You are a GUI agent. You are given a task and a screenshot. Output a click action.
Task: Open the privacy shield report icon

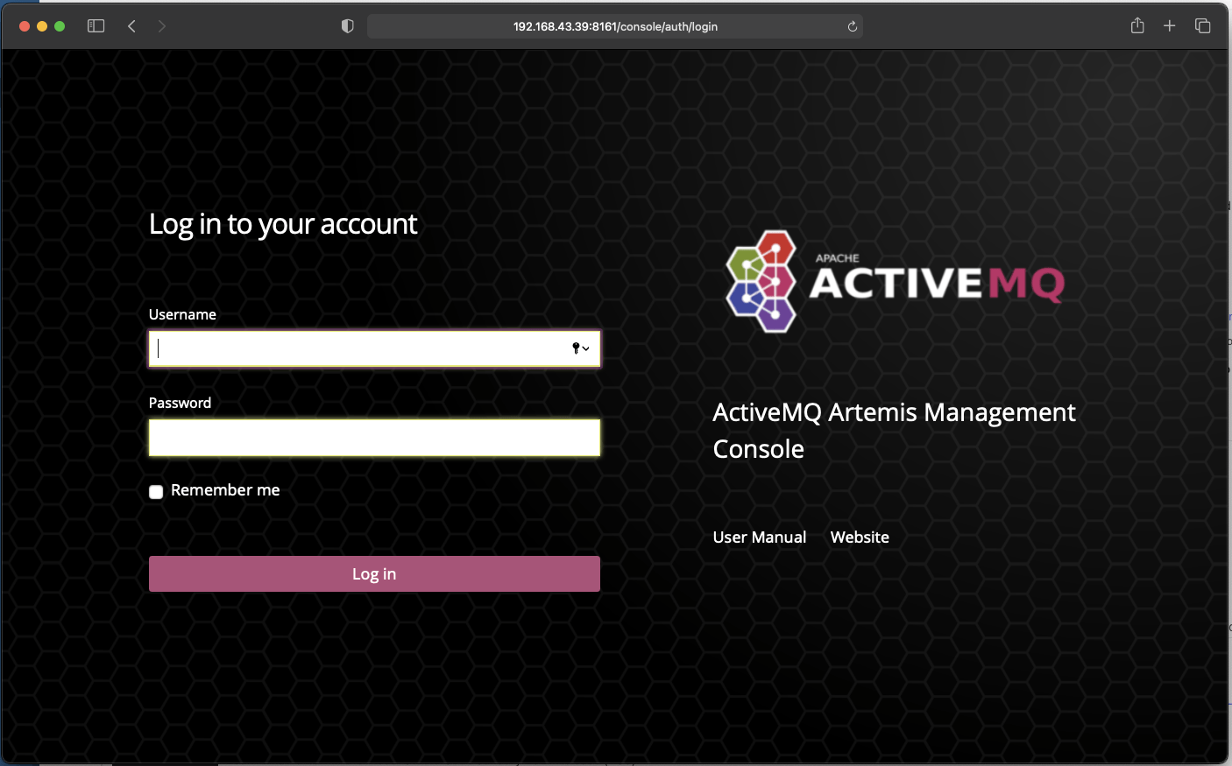347,26
